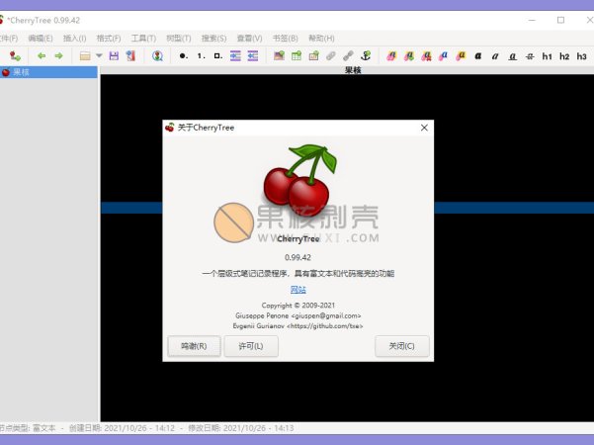Click the fifth colored 'a' formatting icon
The height and width of the screenshot is (445, 594).
point(461,56)
